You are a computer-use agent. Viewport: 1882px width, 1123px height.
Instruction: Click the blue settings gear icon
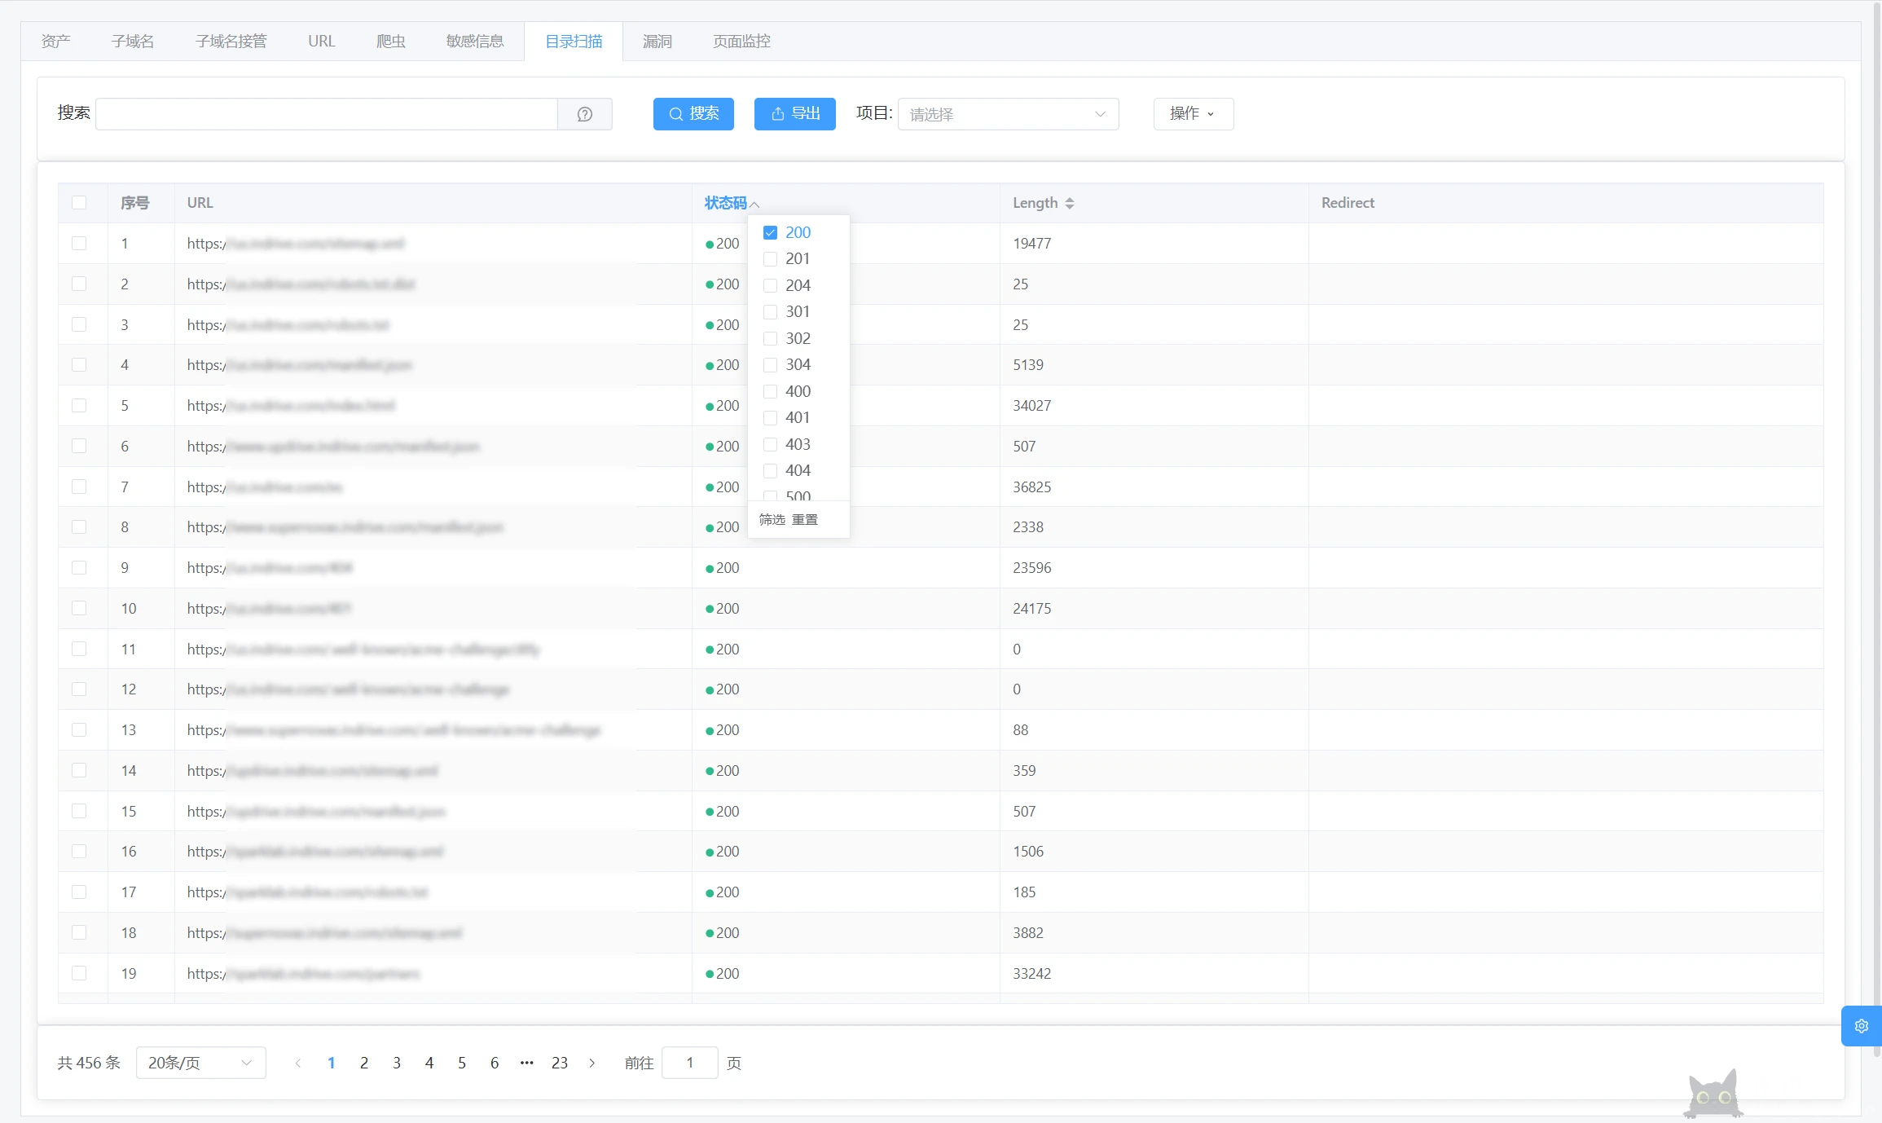tap(1861, 1026)
